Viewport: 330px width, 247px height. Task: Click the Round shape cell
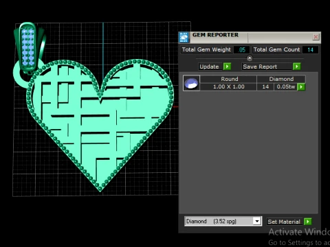coord(229,79)
